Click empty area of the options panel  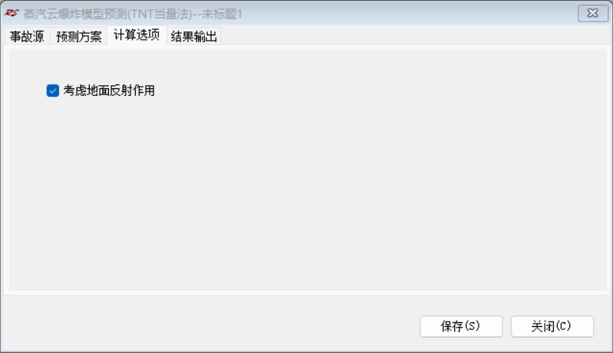pyautogui.click(x=308, y=188)
